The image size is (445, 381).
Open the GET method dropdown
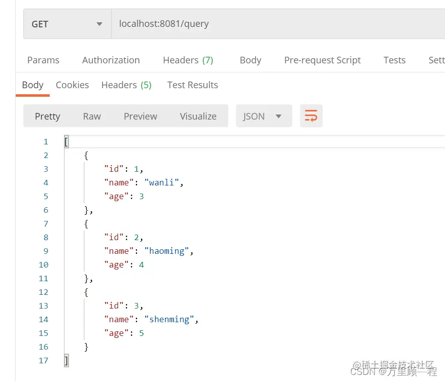(67, 24)
